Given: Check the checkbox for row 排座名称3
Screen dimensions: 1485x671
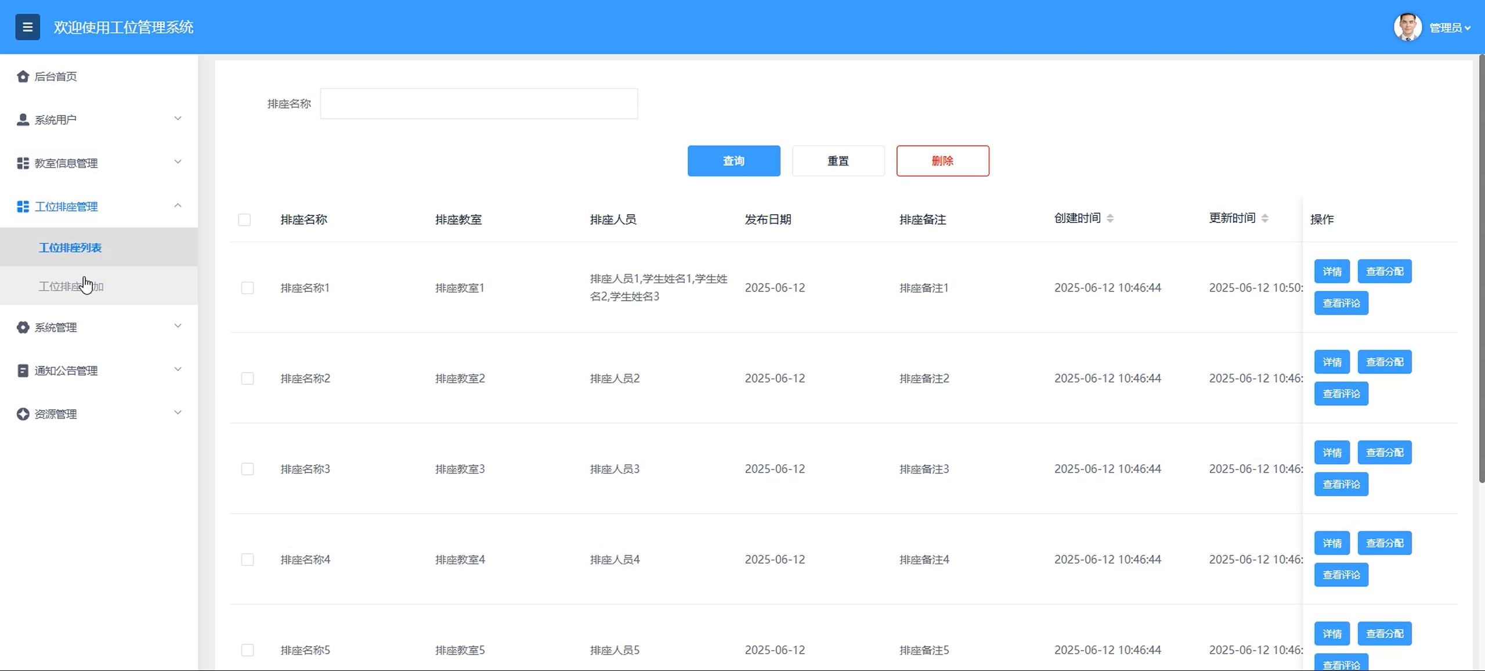Looking at the screenshot, I should point(247,469).
